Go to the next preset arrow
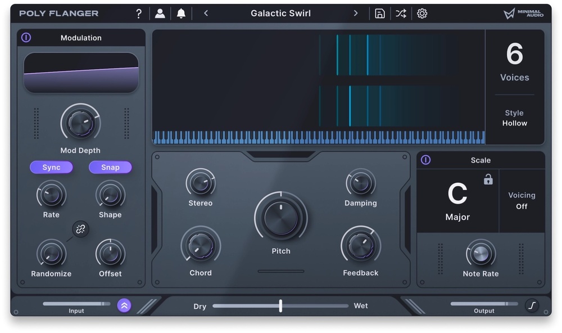The width and height of the screenshot is (562, 333). tap(355, 13)
